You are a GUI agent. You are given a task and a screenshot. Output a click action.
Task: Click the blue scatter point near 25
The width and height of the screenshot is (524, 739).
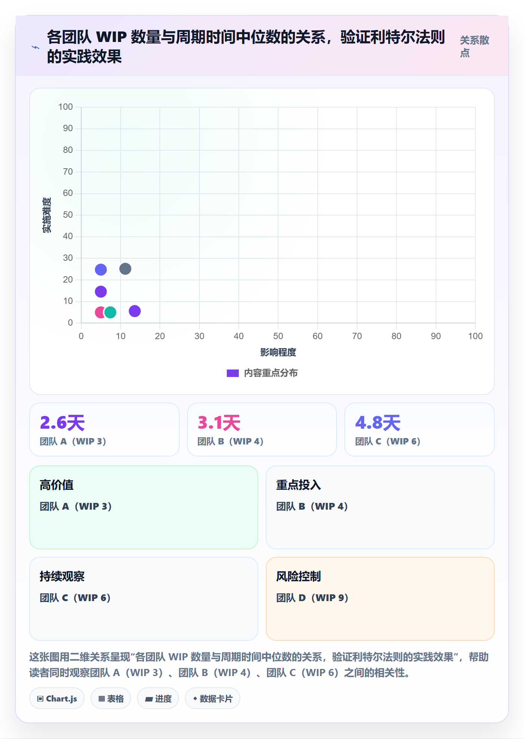[101, 269]
